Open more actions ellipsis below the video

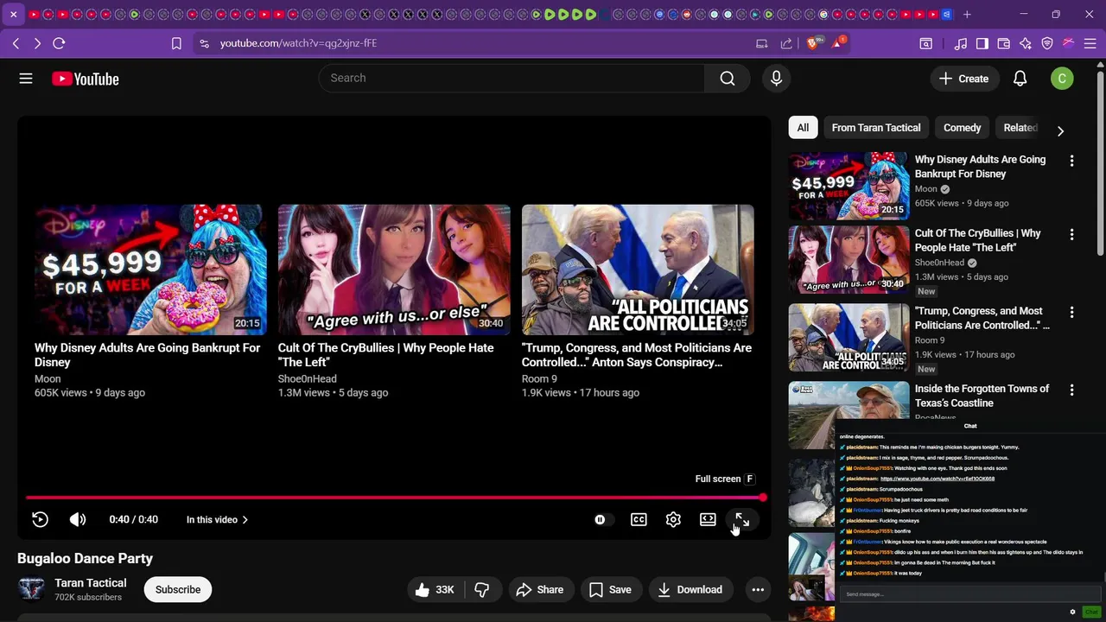tap(758, 590)
